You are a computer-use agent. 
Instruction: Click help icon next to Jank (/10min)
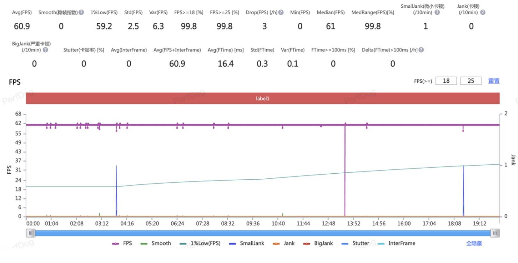[x=483, y=12]
